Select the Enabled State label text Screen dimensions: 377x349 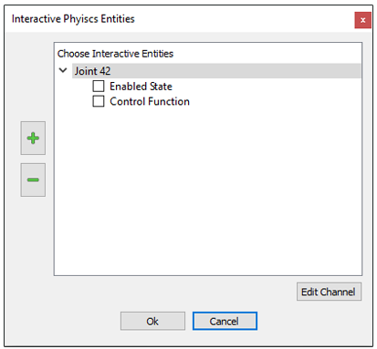point(141,87)
